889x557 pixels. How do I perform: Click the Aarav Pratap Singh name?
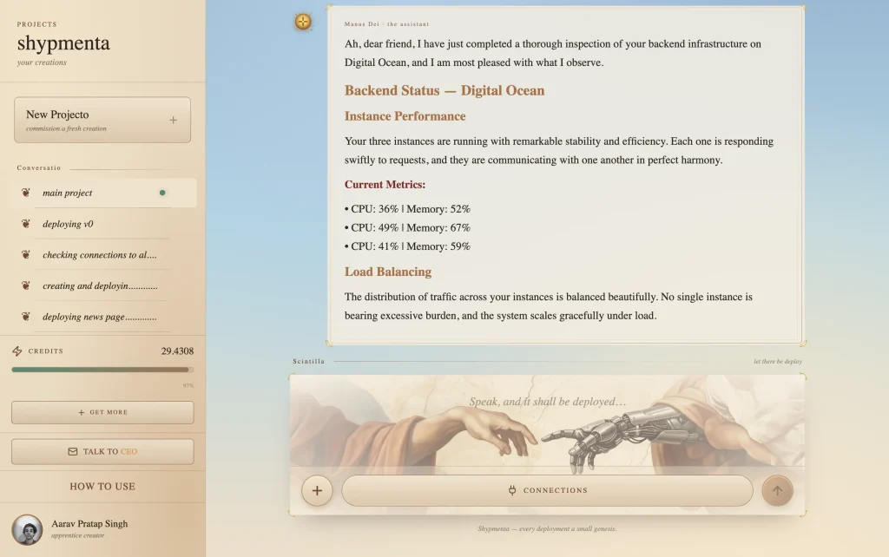point(89,523)
